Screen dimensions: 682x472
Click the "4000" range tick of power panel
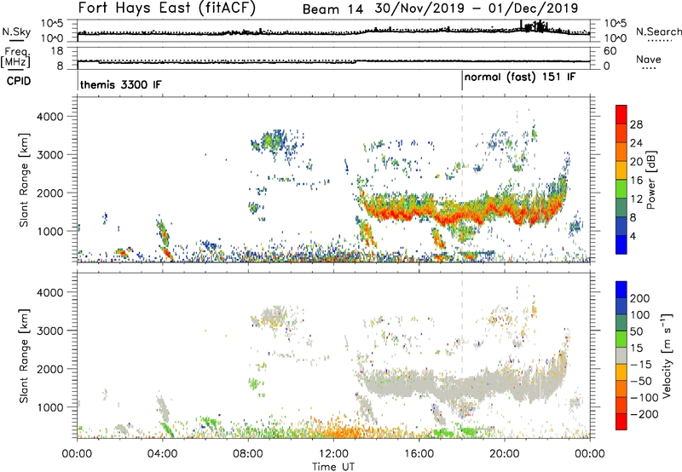(x=49, y=117)
